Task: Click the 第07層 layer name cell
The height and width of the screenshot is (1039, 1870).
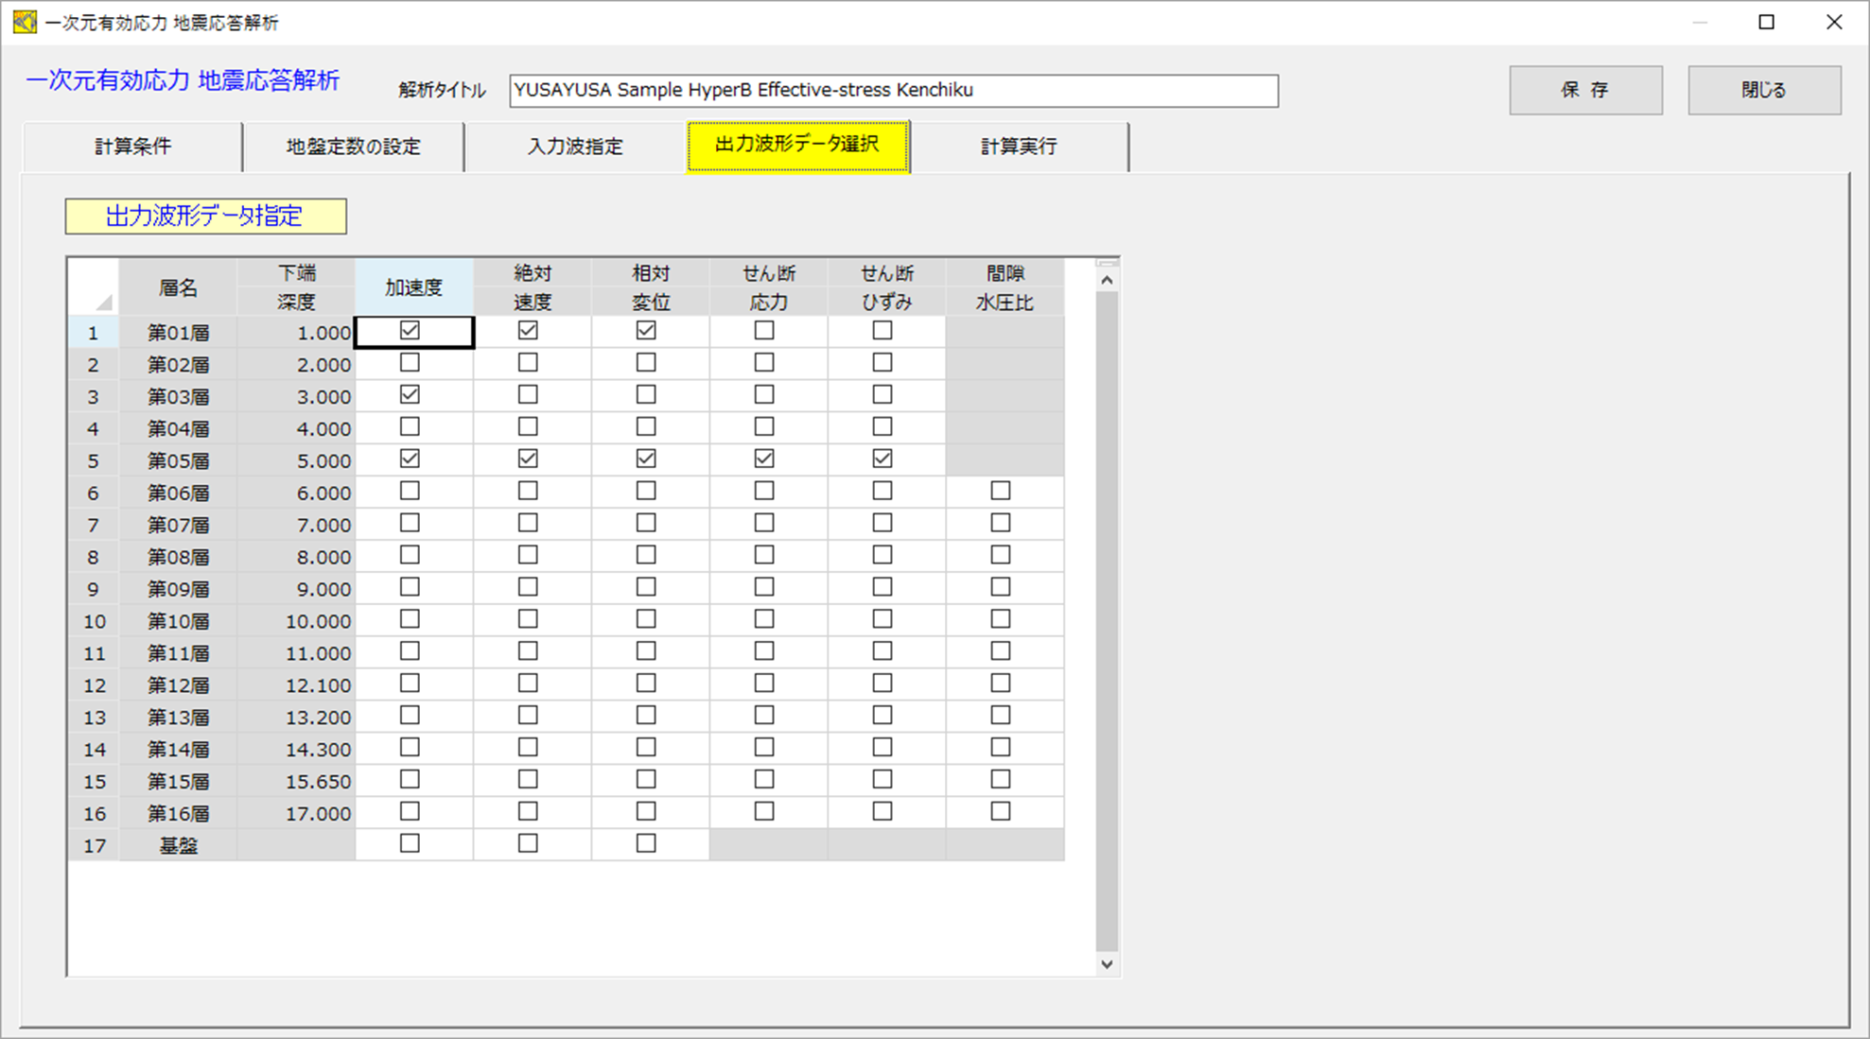Action: pos(178,525)
